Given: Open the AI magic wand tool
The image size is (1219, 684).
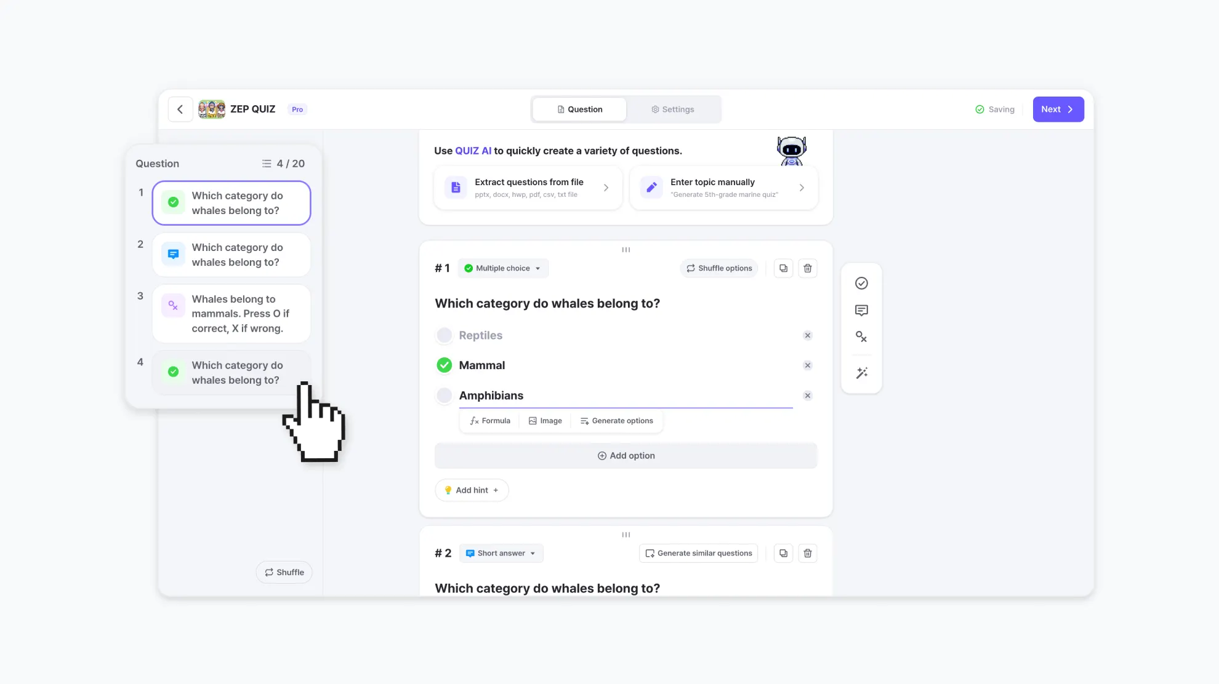Looking at the screenshot, I should coord(861,373).
